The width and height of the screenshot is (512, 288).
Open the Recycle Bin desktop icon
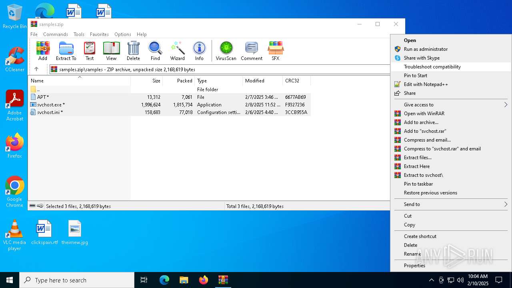15,17
